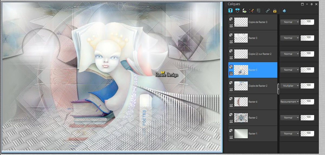Toggle the eye of the Raster 4 layer
325x155 pixels.
[x=231, y=105]
